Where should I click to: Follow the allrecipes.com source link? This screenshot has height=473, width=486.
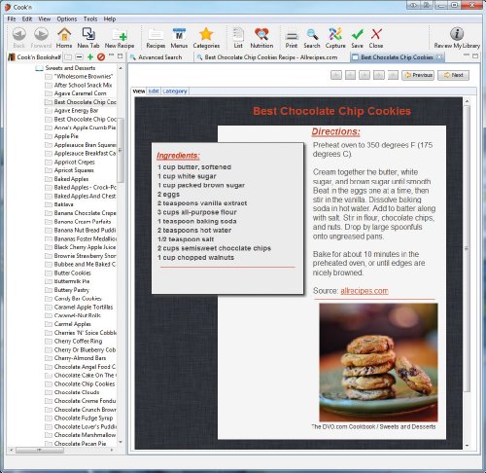364,291
